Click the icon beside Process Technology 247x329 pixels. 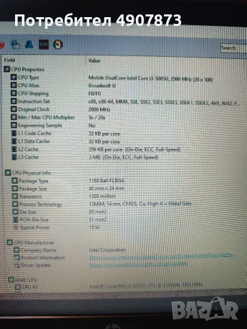click(x=15, y=204)
